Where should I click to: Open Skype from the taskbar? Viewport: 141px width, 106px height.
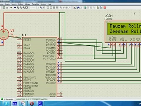pos(6,104)
